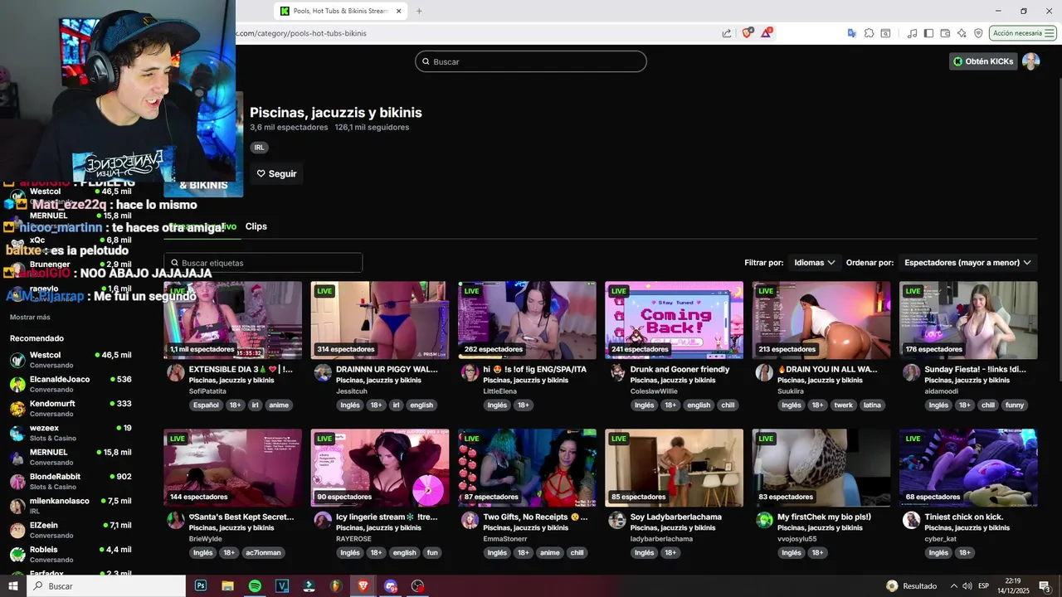Open the Leo AI sparkle icon
The width and height of the screenshot is (1062, 597).
point(962,33)
